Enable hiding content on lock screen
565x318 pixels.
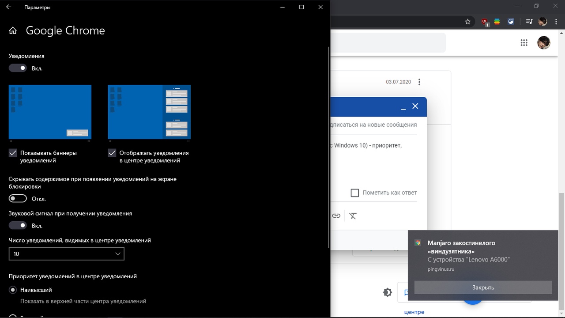[x=18, y=198]
